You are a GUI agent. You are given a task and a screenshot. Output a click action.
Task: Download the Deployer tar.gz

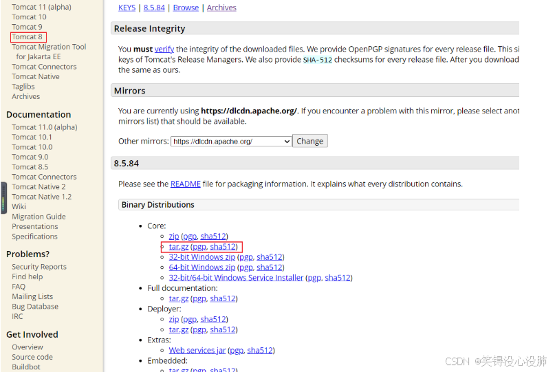(x=178, y=329)
